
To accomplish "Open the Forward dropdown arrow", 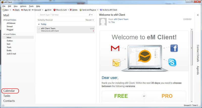I will [x=42, y=10].
